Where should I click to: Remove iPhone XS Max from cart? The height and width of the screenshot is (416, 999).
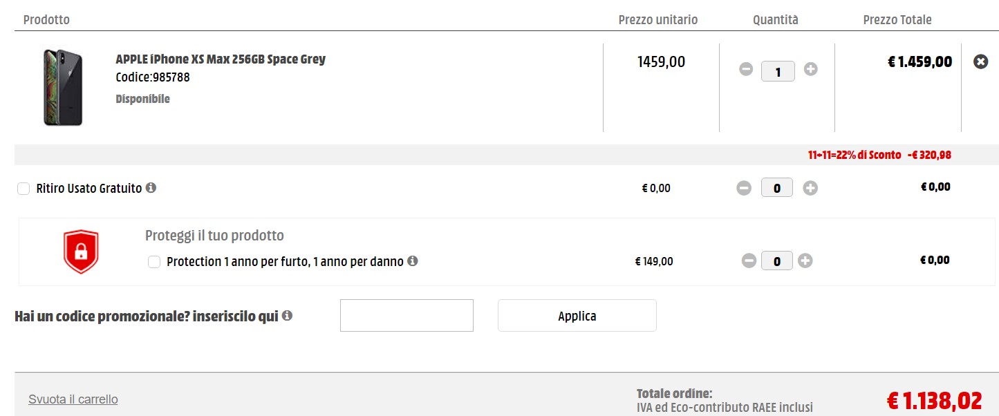pyautogui.click(x=980, y=62)
